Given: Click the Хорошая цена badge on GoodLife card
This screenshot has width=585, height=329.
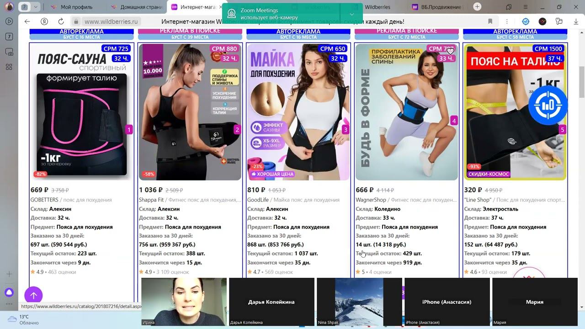Looking at the screenshot, I should [x=273, y=174].
